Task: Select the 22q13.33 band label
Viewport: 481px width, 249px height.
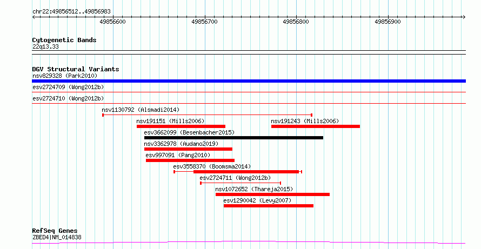Action: pyautogui.click(x=45, y=46)
